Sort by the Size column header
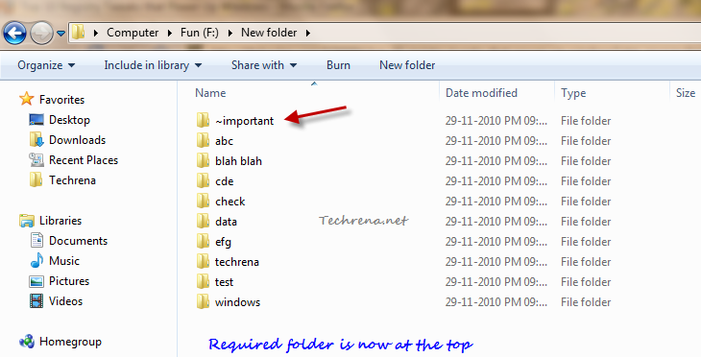This screenshot has height=357, width=701. (x=686, y=93)
